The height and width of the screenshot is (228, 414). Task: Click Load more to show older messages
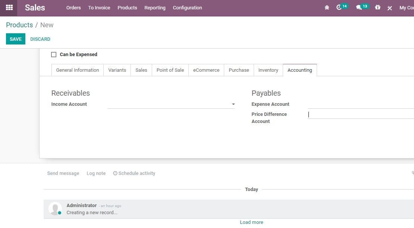251,222
